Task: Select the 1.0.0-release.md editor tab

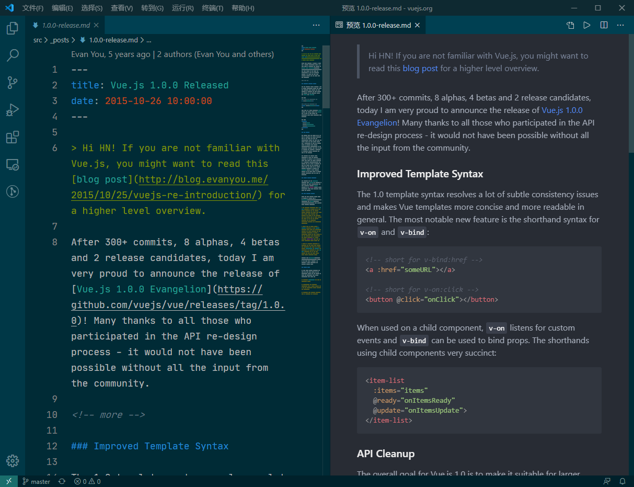Action: pos(65,25)
